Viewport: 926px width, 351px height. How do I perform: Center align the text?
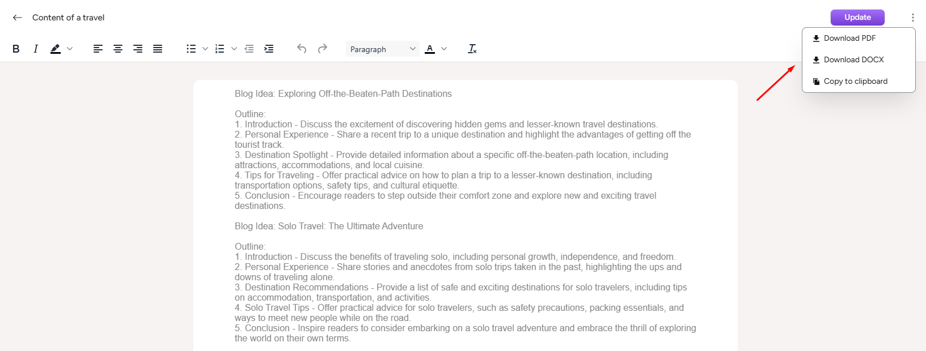pyautogui.click(x=118, y=49)
